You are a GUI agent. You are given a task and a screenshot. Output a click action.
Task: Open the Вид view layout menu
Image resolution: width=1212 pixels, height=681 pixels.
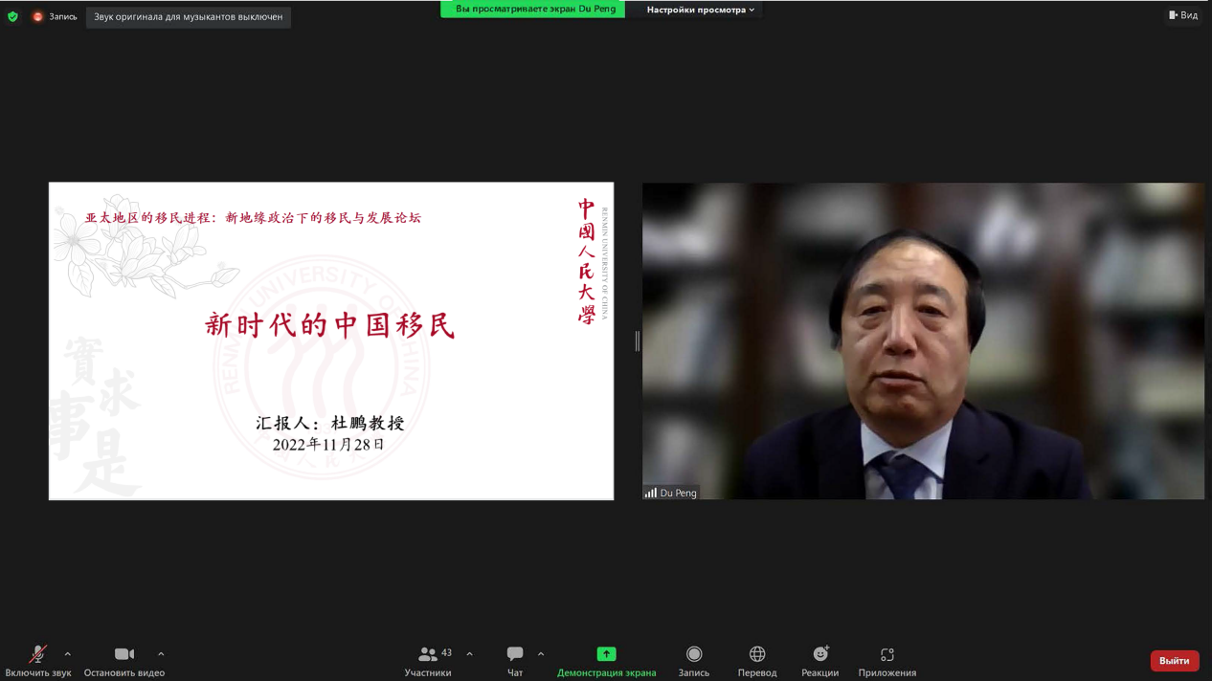pos(1183,15)
